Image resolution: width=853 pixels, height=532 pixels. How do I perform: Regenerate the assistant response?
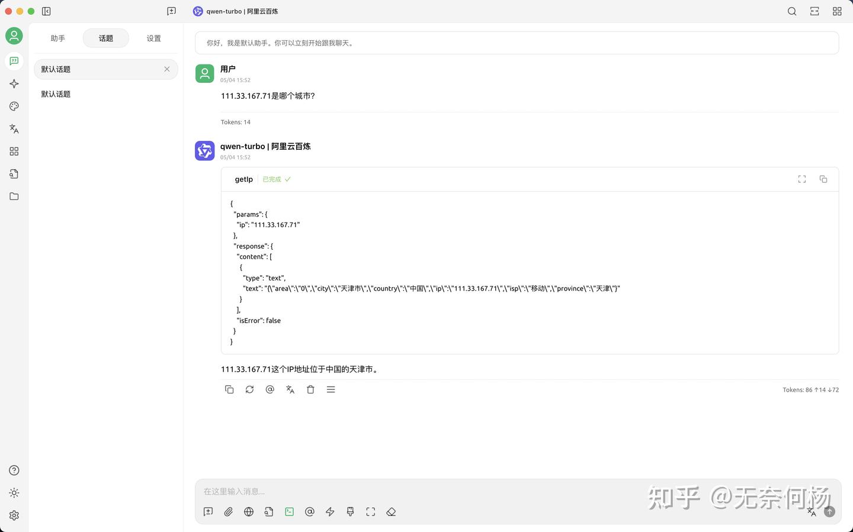[x=249, y=389]
